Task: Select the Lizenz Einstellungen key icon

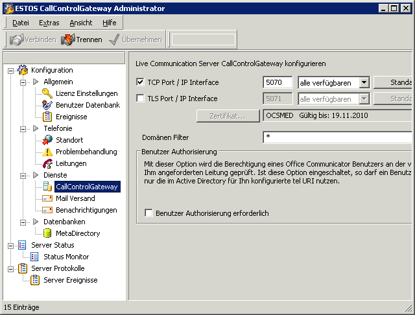Action: pyautogui.click(x=47, y=93)
